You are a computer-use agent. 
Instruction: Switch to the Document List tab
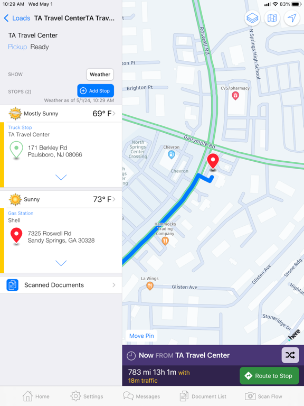[203, 396]
